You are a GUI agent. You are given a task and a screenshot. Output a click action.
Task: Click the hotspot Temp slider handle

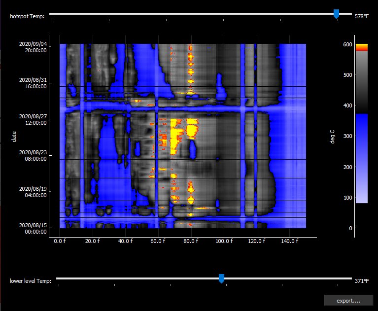[337, 14]
